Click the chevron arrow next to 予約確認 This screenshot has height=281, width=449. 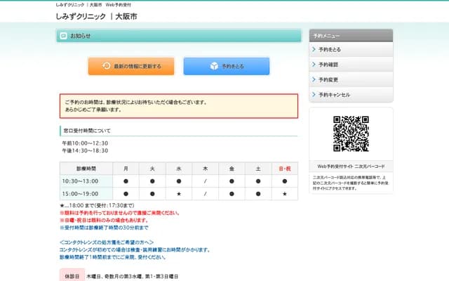pos(314,65)
